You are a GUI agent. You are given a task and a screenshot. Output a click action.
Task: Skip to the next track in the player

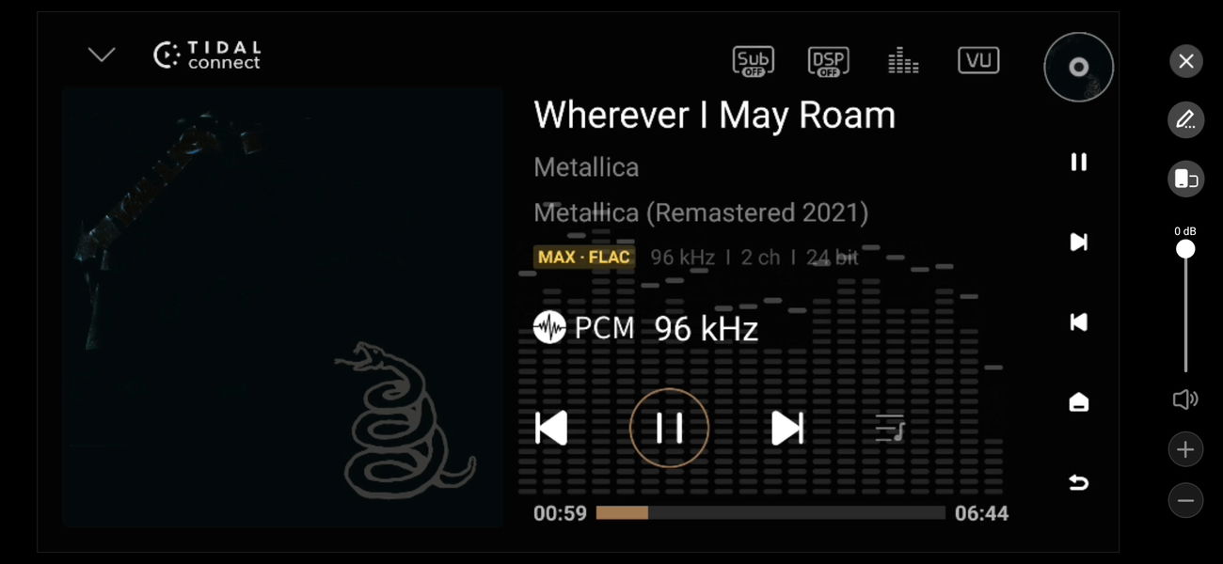787,428
